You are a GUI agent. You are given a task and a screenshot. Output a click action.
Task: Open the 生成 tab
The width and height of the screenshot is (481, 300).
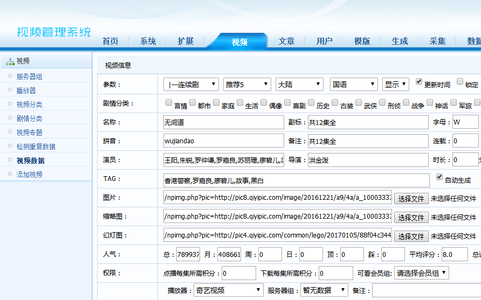[x=400, y=41]
